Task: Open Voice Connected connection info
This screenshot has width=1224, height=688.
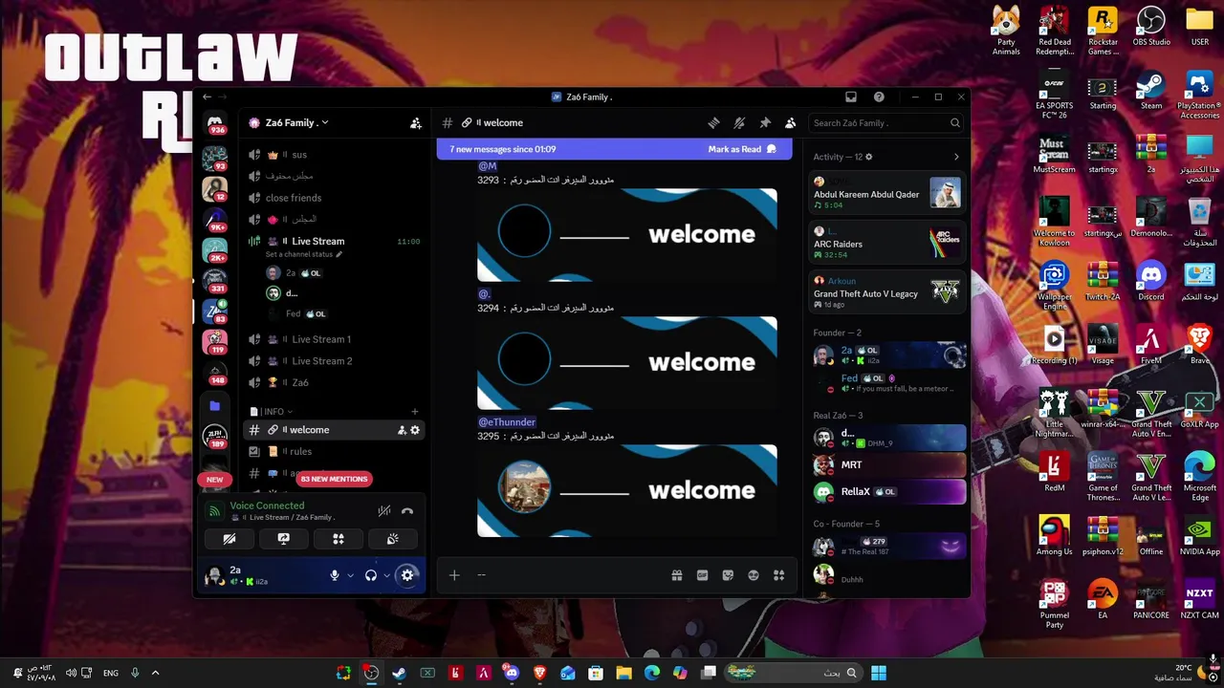Action: click(267, 505)
